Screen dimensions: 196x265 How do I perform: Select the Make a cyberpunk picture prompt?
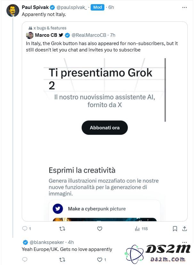tap(97, 209)
